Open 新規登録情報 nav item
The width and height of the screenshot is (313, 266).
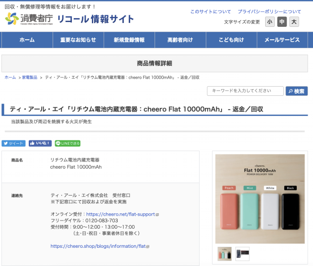[129, 40]
